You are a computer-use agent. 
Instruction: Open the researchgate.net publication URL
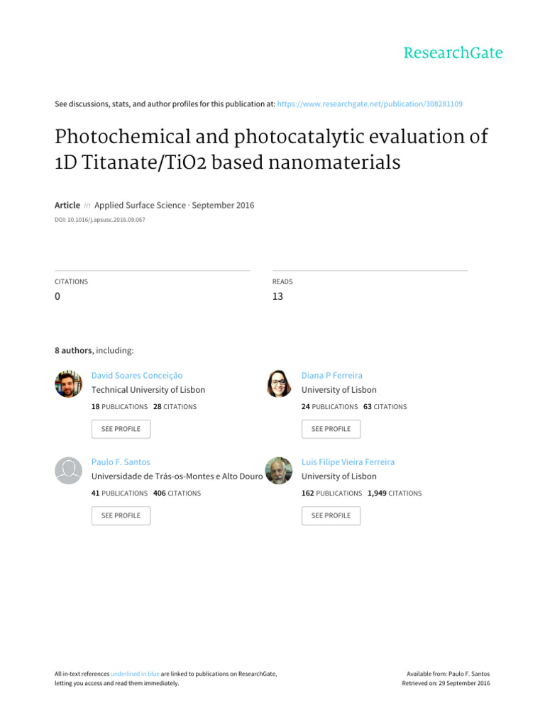[x=369, y=104]
